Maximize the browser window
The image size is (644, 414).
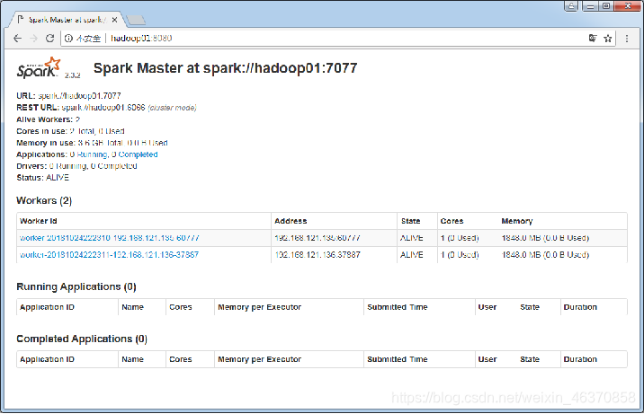point(606,6)
